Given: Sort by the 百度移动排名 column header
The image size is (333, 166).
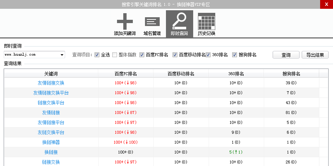Looking at the screenshot, I should click(x=181, y=74).
